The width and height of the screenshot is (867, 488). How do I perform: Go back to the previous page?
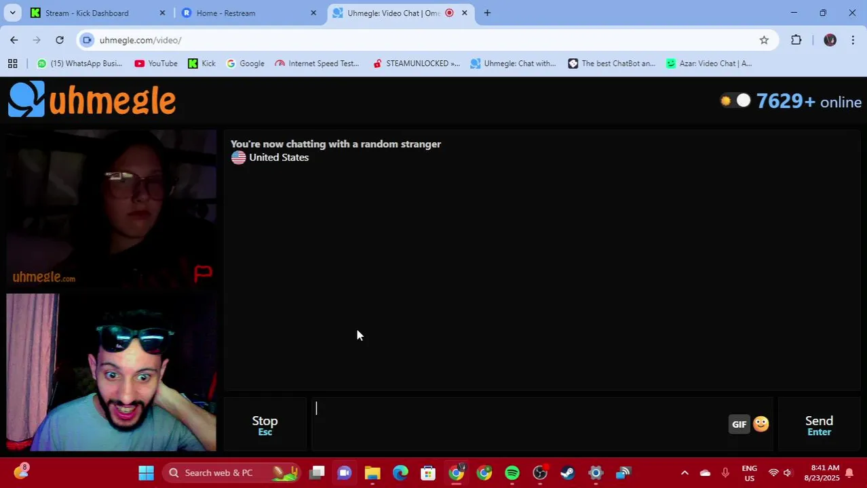[14, 40]
